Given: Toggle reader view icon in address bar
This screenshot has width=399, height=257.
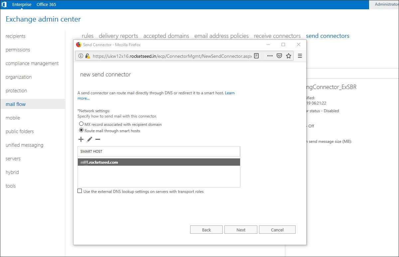Looking at the screenshot, I should click(x=256, y=56).
